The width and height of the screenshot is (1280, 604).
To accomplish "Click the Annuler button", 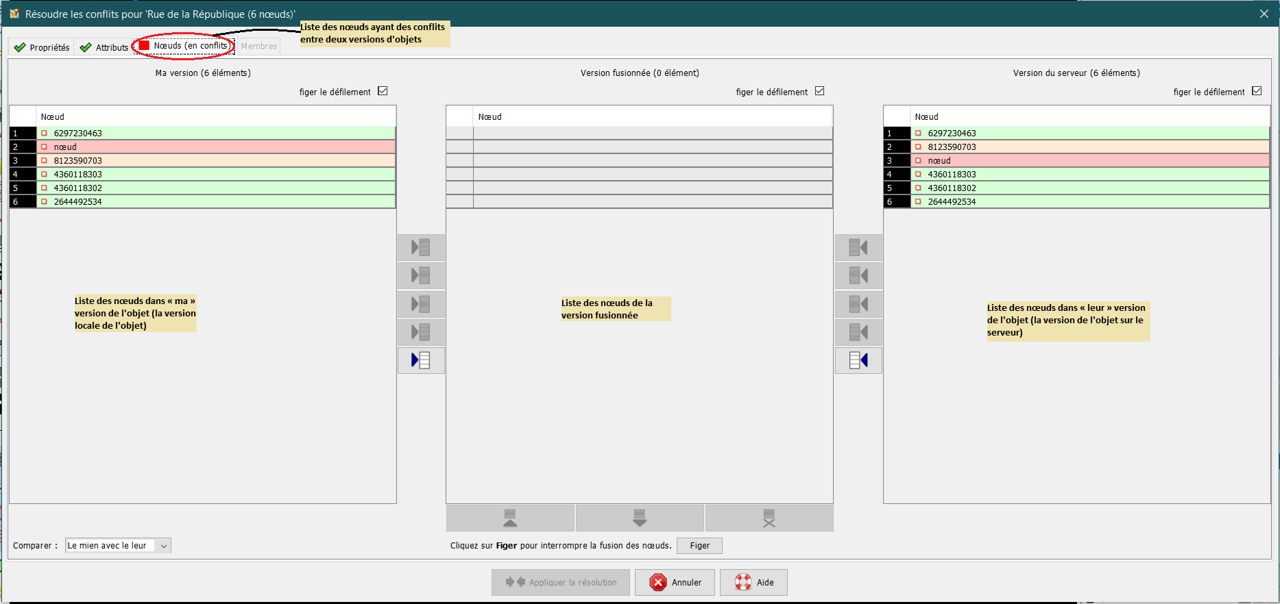I will (x=675, y=582).
